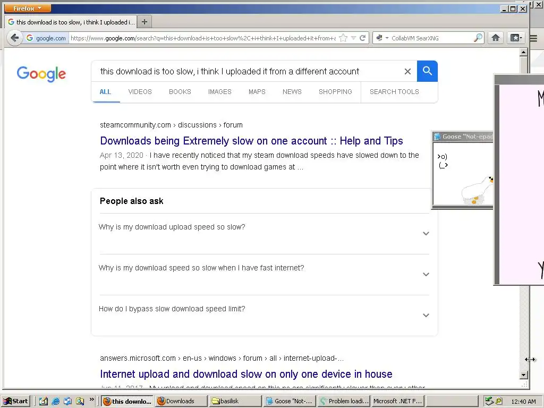Bookmark this page with the star icon

point(343,38)
